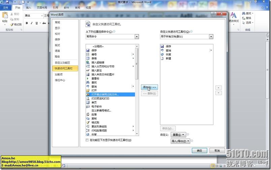
Task: Open the 重置 reset dropdown
Action: tap(178, 135)
